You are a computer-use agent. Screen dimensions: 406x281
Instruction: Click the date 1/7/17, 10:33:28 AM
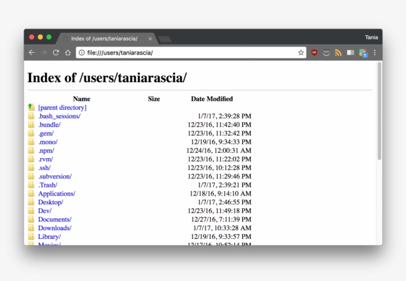222,228
